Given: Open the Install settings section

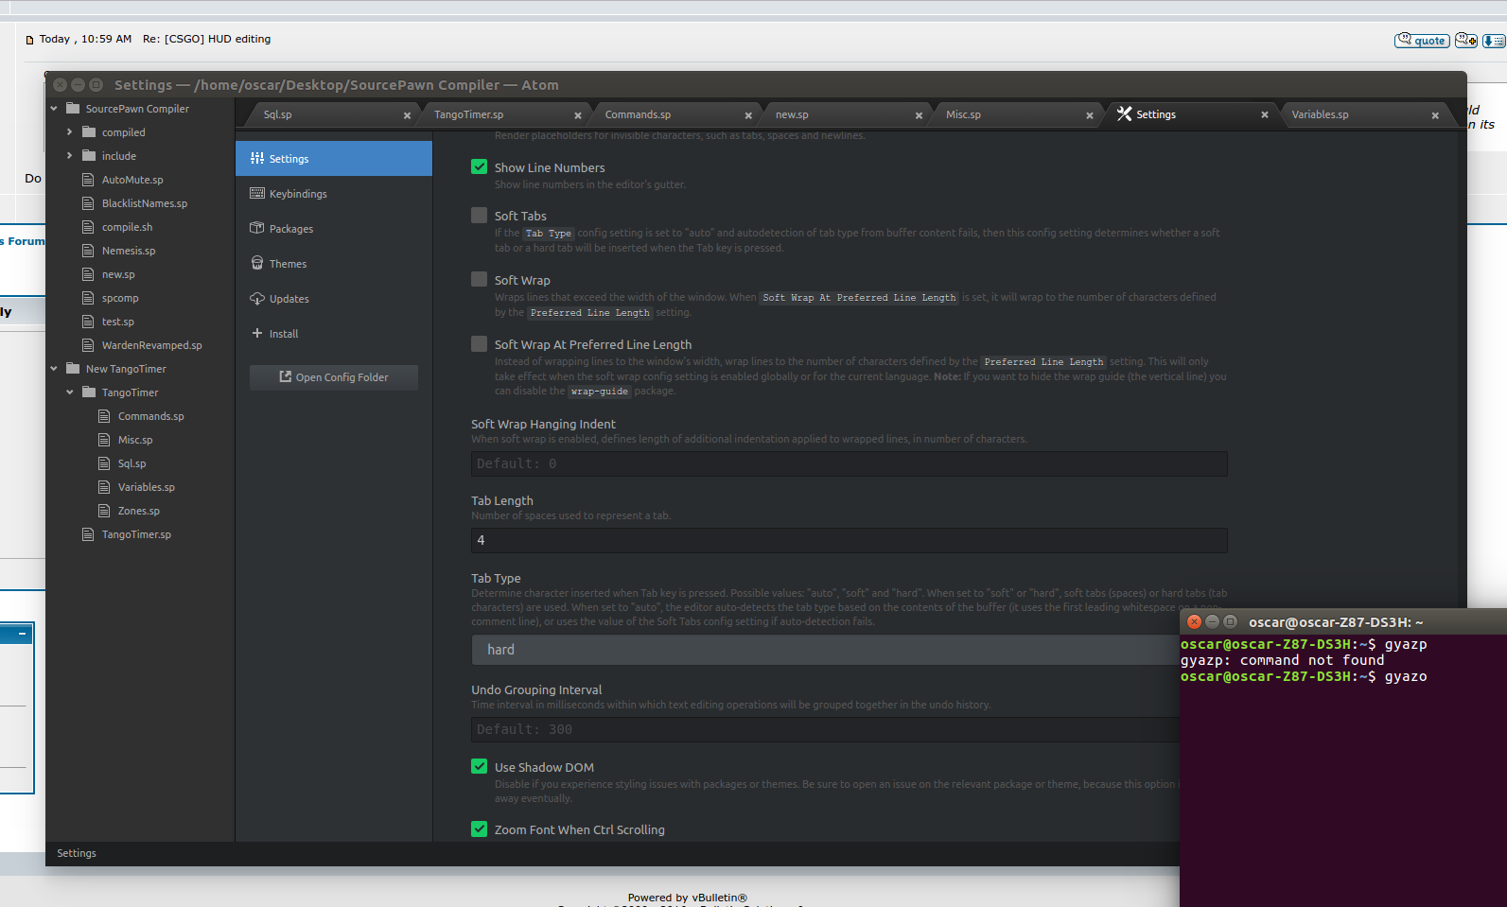Looking at the screenshot, I should pos(334,334).
